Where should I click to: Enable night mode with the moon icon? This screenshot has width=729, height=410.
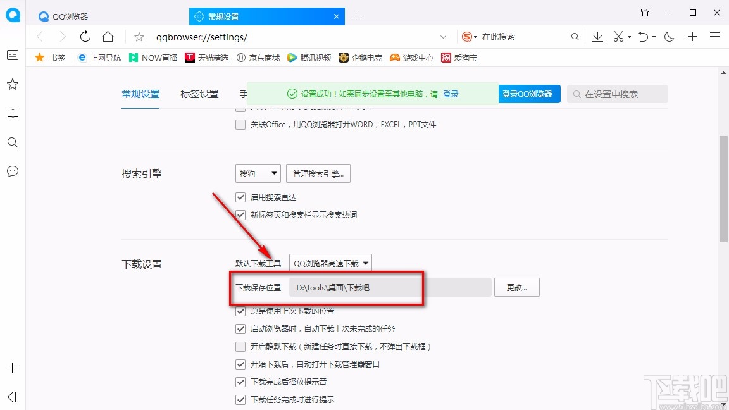point(669,37)
